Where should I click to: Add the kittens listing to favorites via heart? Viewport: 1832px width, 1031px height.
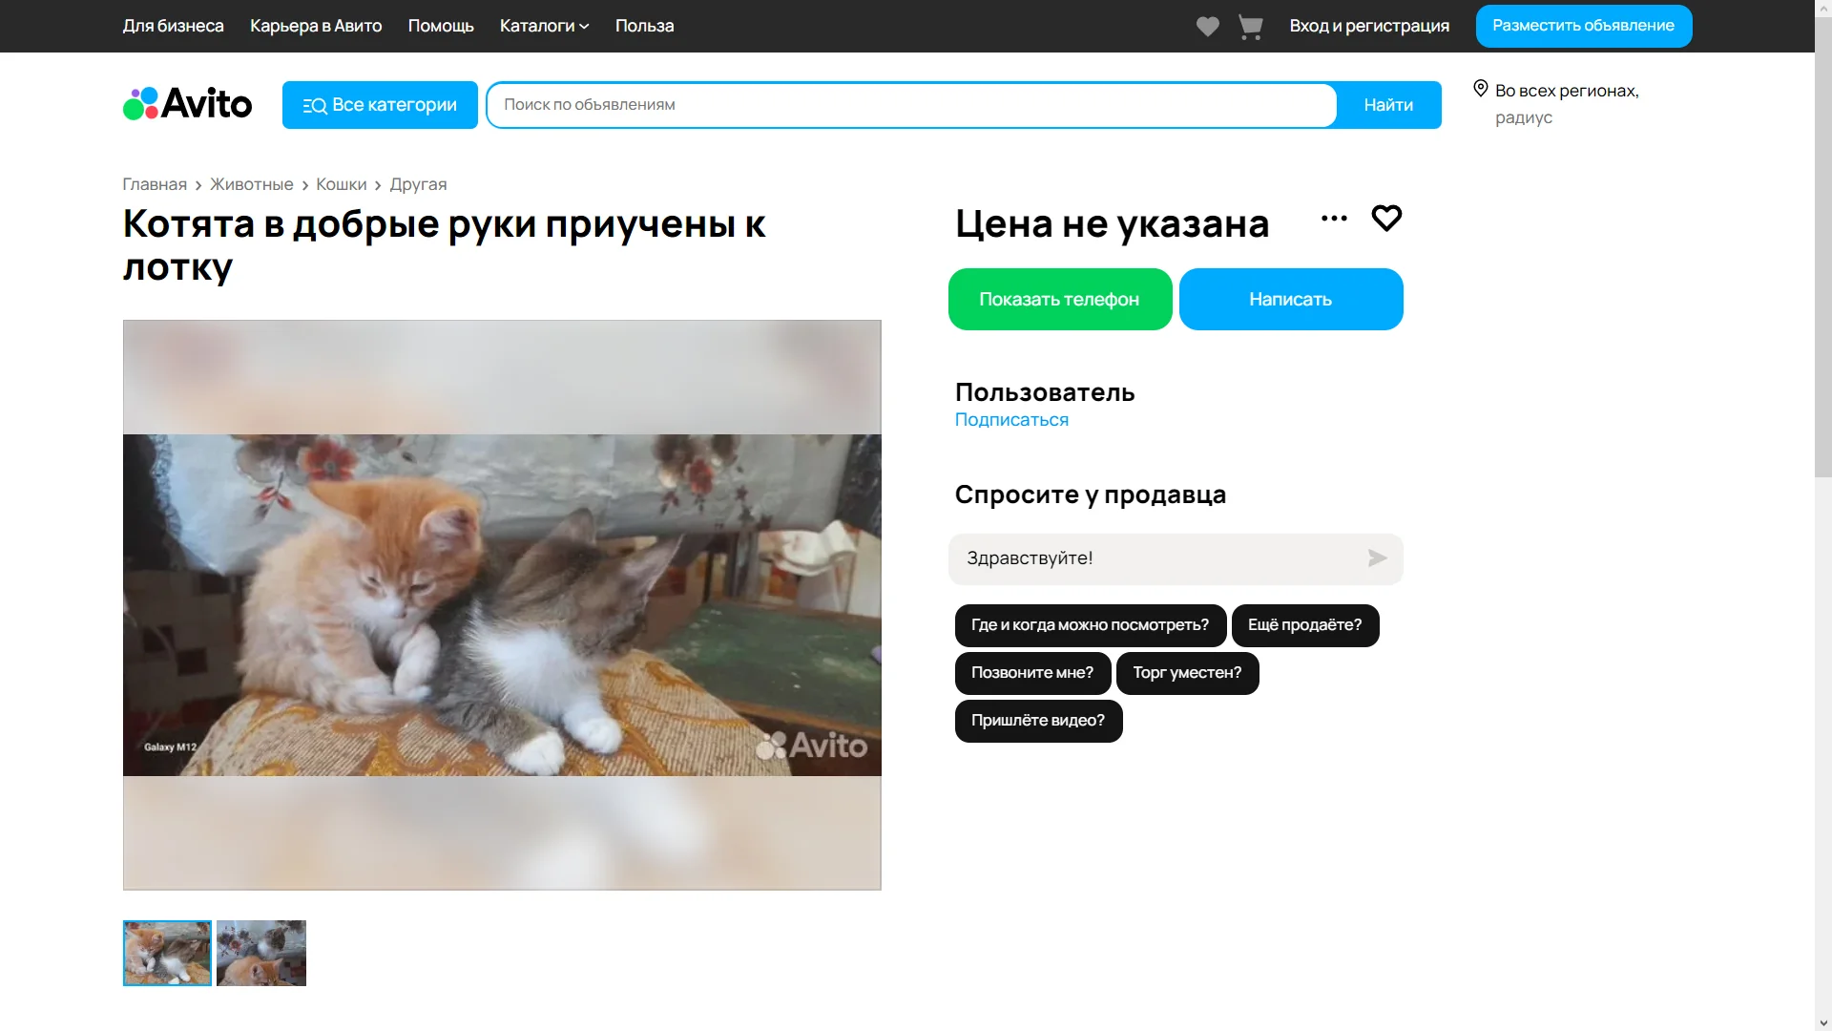(x=1386, y=219)
